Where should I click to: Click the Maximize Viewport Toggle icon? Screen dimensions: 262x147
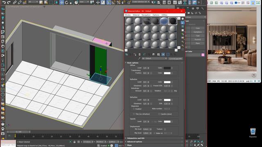pyautogui.click(x=202, y=145)
